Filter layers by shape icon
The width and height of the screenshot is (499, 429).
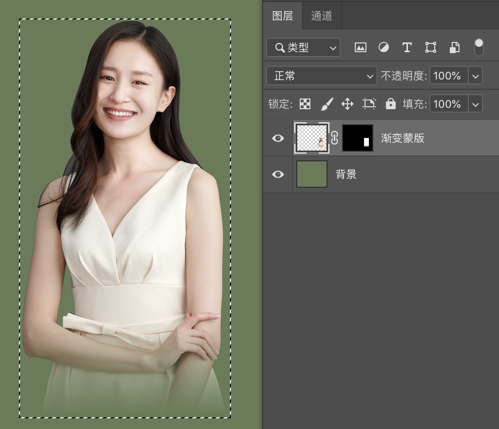pyautogui.click(x=431, y=47)
